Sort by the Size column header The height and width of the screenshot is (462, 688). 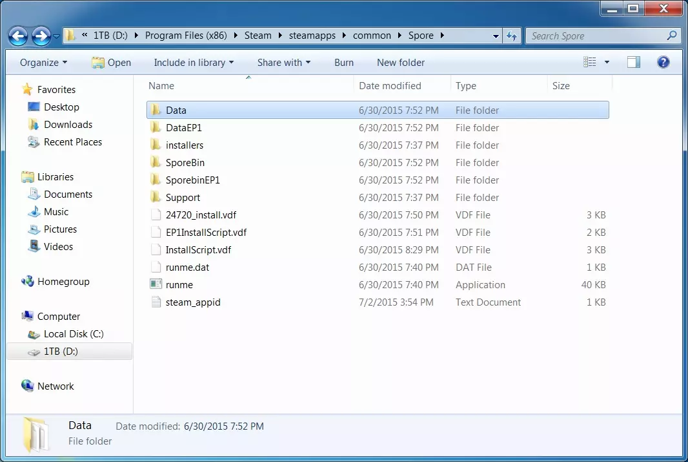point(579,86)
